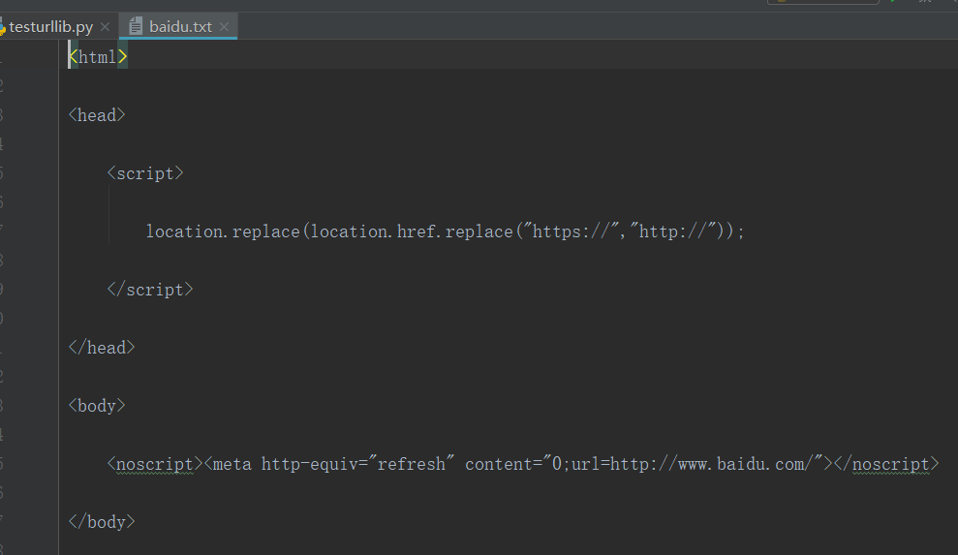Screen dimensions: 958x555
Task: Click the "http://" string argument in script
Action: point(672,231)
